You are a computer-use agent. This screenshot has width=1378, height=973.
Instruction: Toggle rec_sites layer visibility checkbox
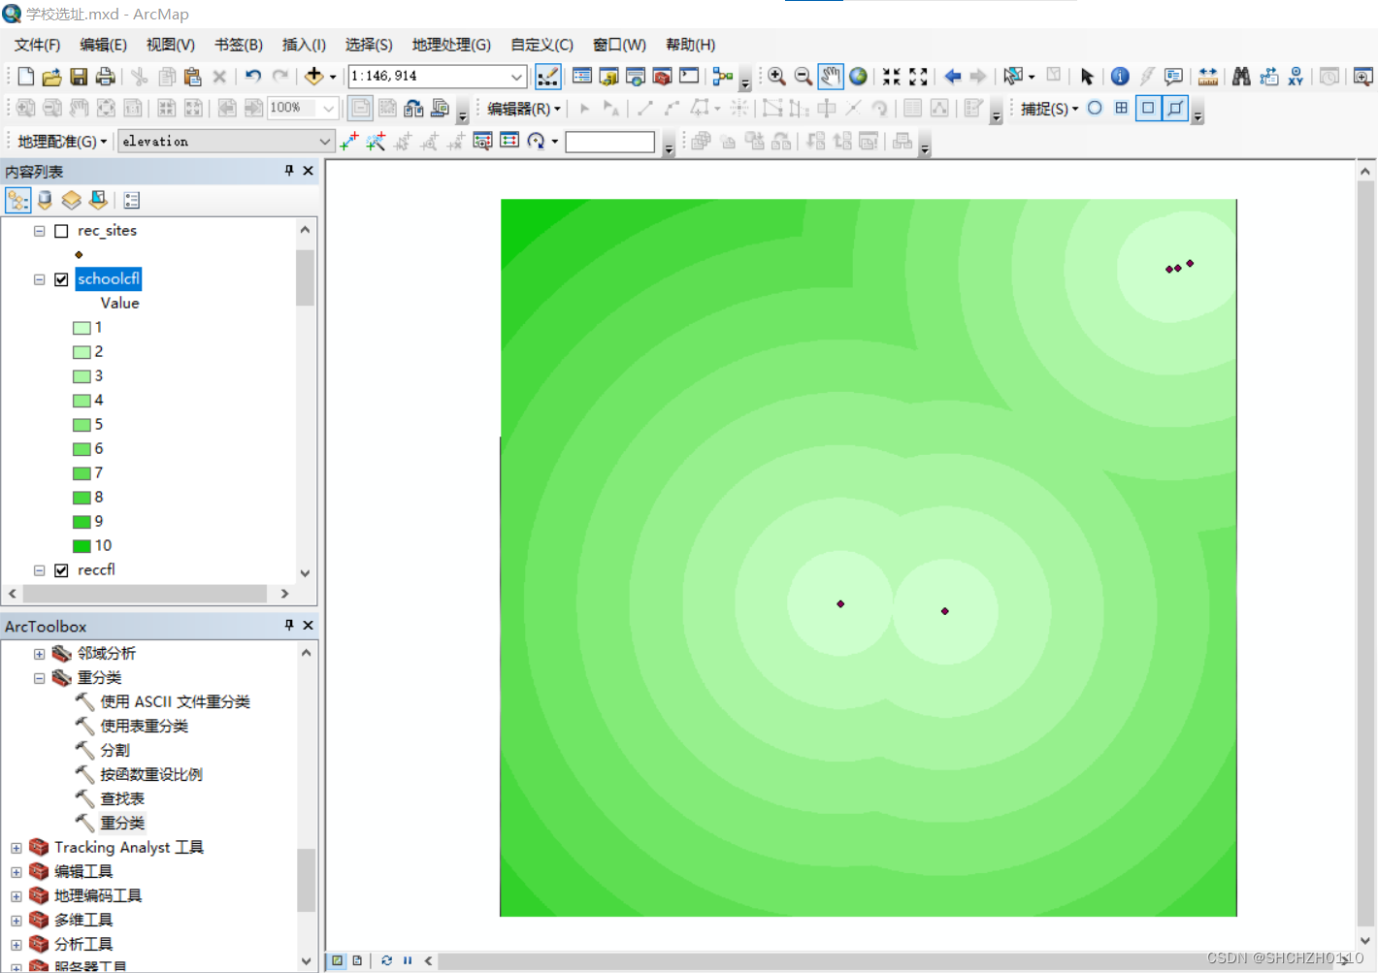(x=61, y=231)
